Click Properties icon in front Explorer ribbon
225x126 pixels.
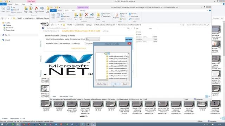(116, 16)
